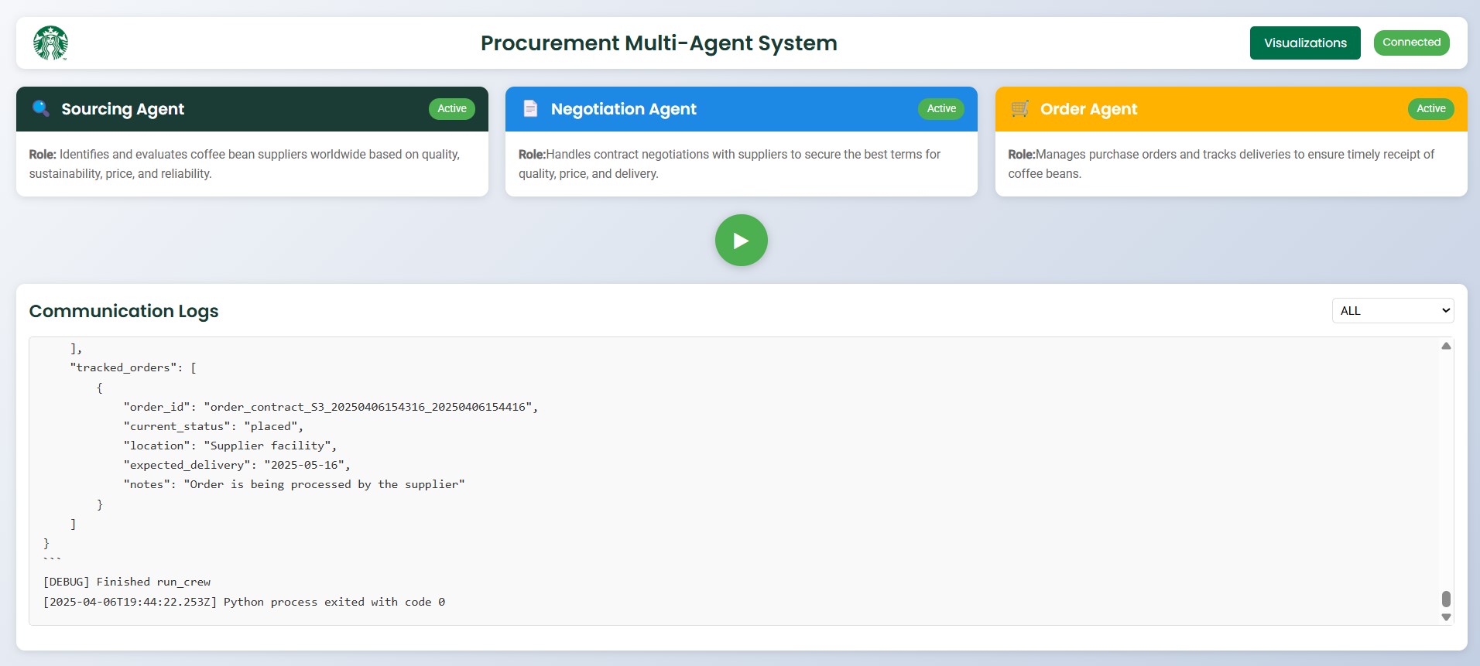The image size is (1480, 666).
Task: Click the Negotiation Agent document icon
Action: (x=530, y=108)
